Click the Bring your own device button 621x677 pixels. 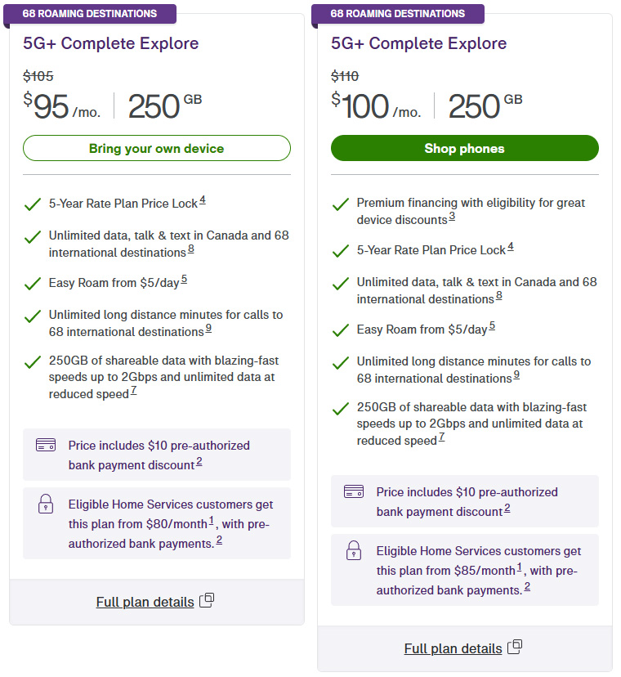coord(156,148)
